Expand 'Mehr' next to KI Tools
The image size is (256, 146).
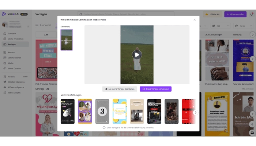coord(25,77)
